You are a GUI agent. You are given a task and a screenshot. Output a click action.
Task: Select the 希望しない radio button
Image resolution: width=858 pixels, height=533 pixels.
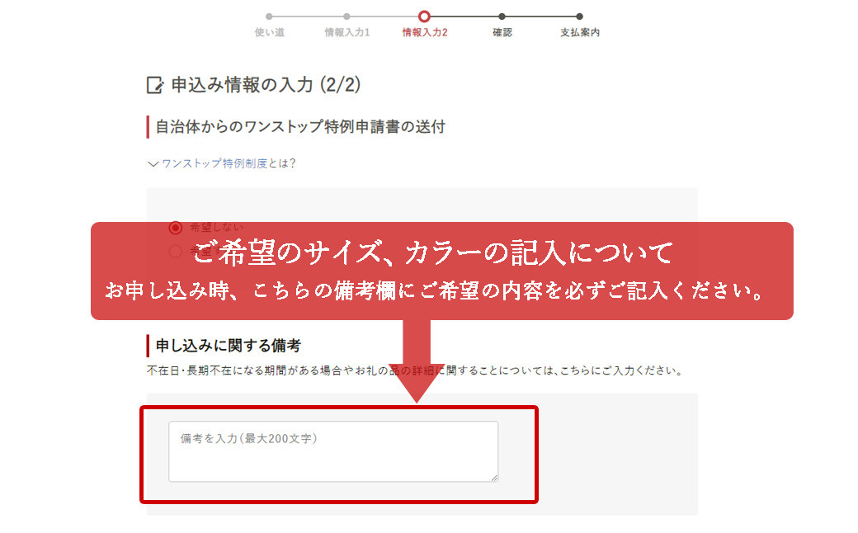point(175,227)
